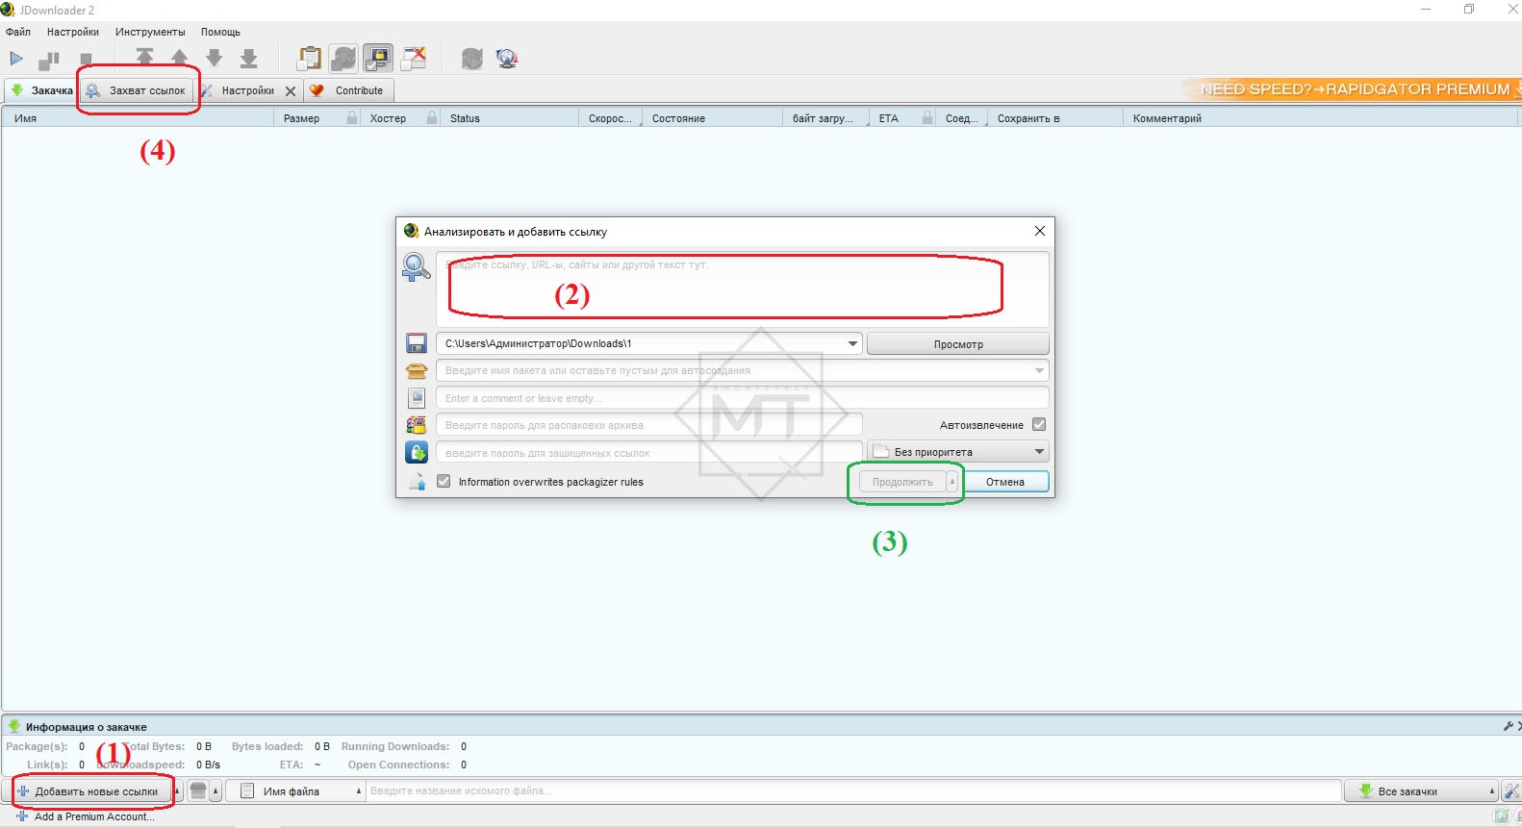Toggle premium usage lock-screen icon
Image resolution: width=1522 pixels, height=828 pixels.
click(x=378, y=59)
